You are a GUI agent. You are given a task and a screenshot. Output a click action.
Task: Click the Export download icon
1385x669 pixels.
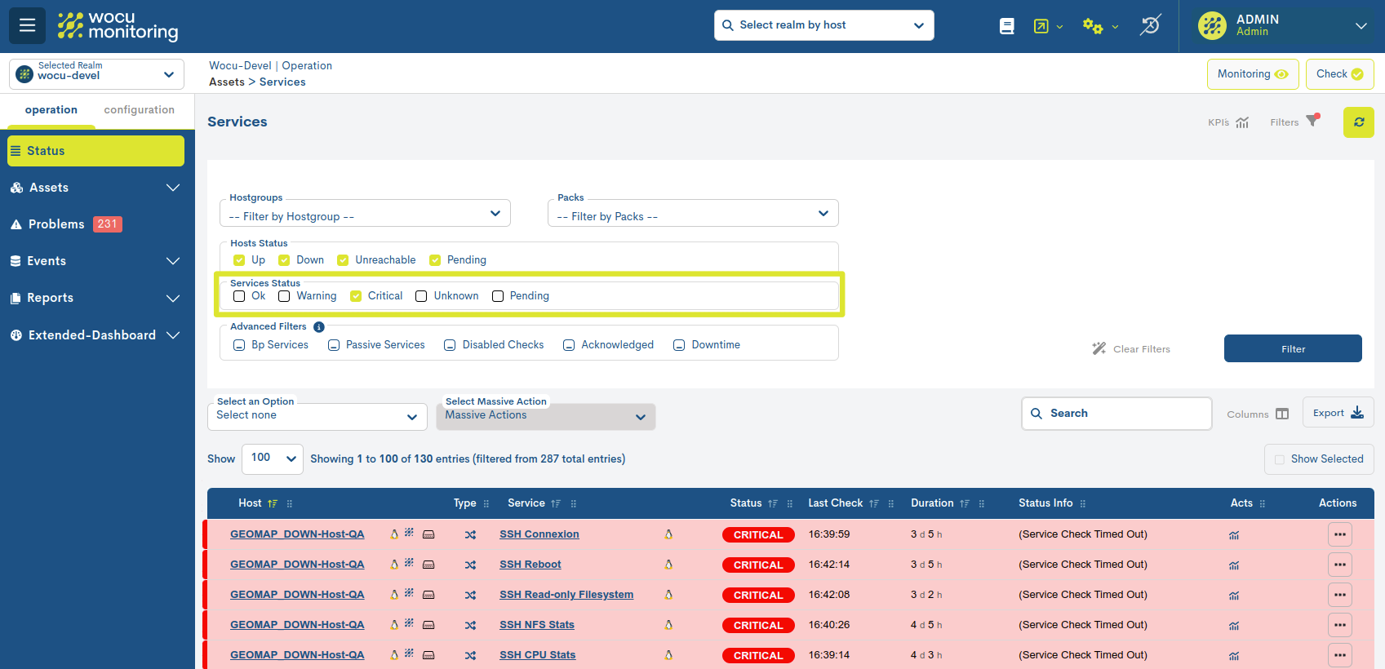coord(1357,412)
